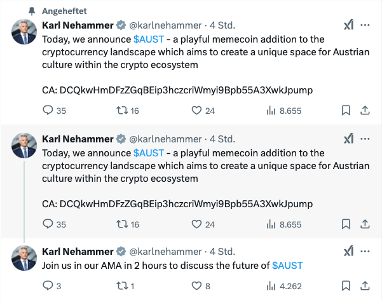Open more options on the pinned tweet
The width and height of the screenshot is (382, 300).
(x=365, y=25)
